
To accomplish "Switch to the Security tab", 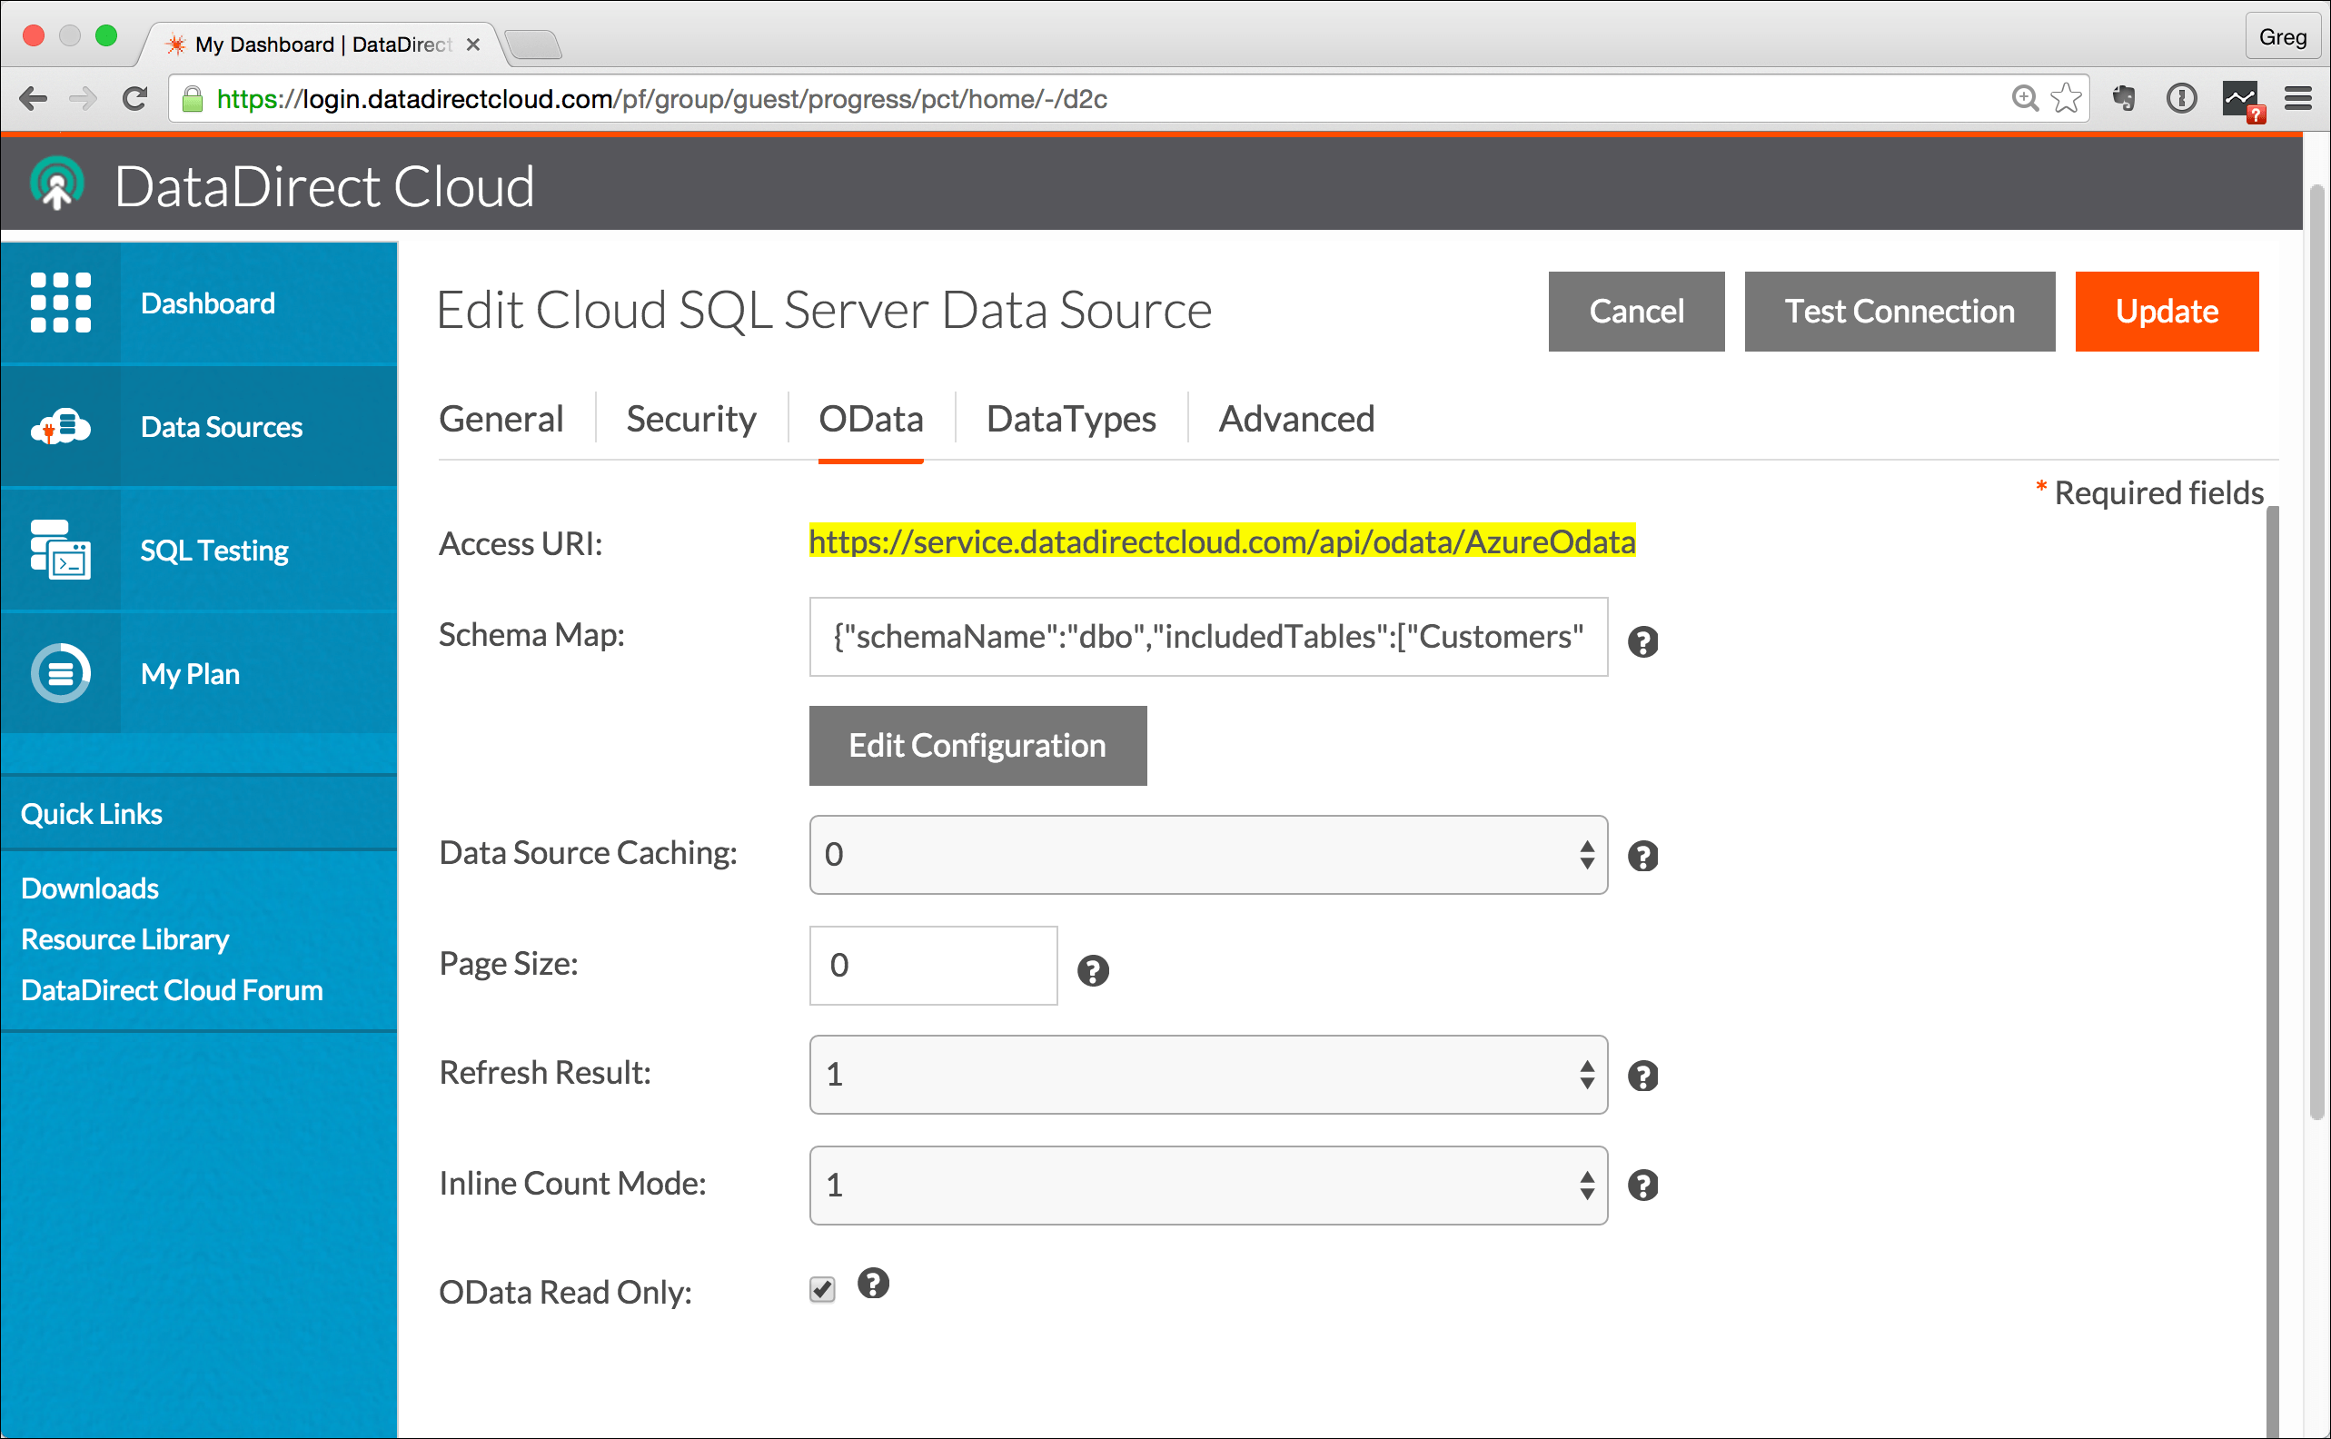I will pyautogui.click(x=691, y=419).
